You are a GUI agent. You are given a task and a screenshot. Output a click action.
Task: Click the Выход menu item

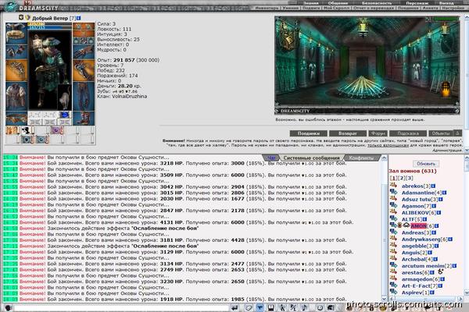446,2
